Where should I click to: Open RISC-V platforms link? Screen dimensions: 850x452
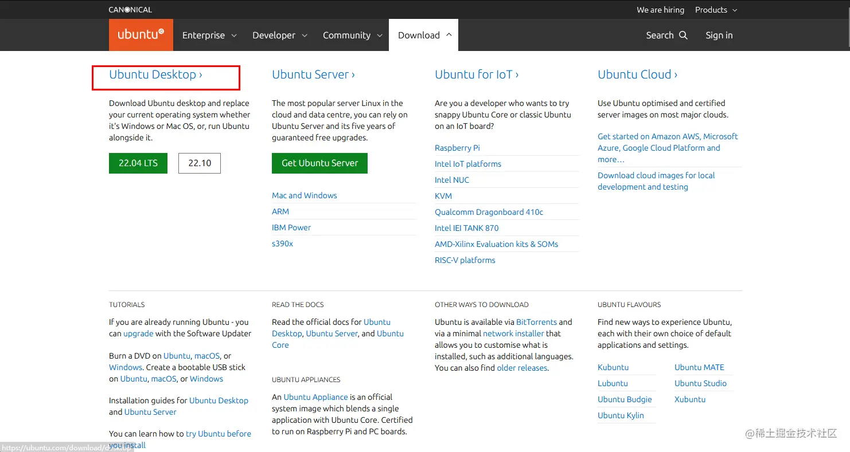click(x=465, y=260)
